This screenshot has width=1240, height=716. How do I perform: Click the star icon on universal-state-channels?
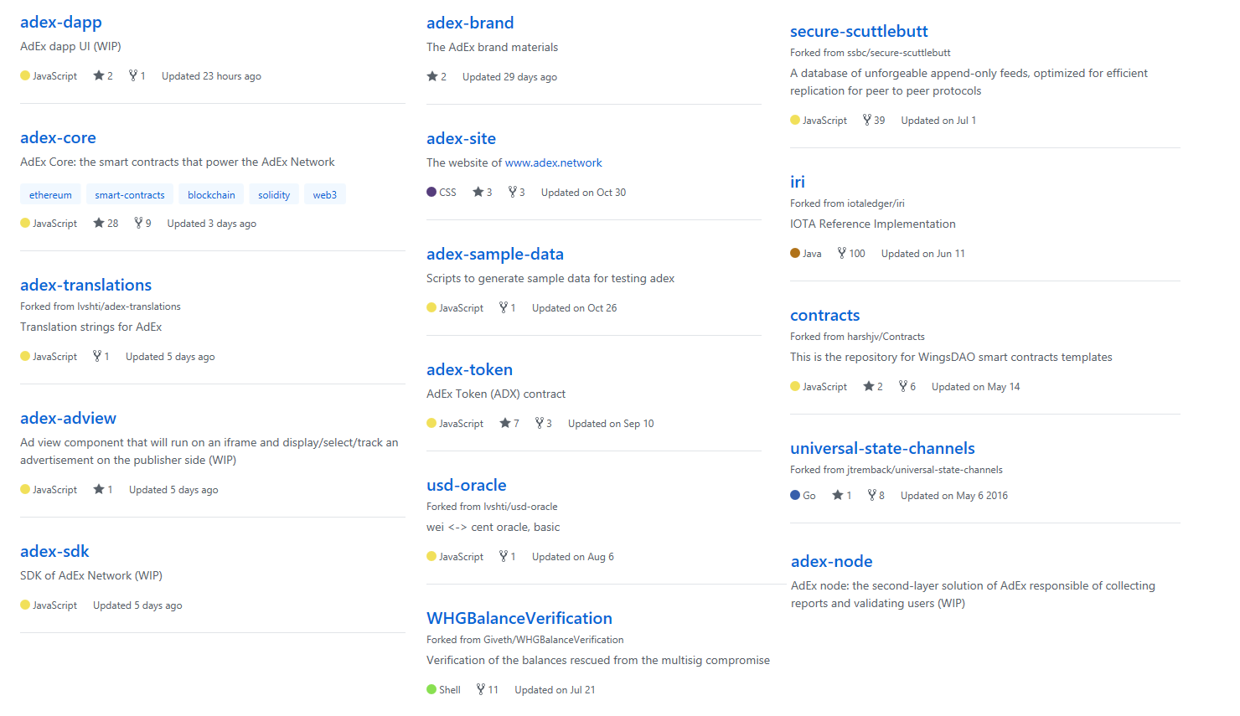pos(837,495)
